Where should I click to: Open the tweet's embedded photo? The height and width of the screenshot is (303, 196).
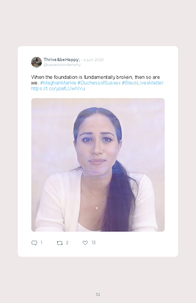98,165
